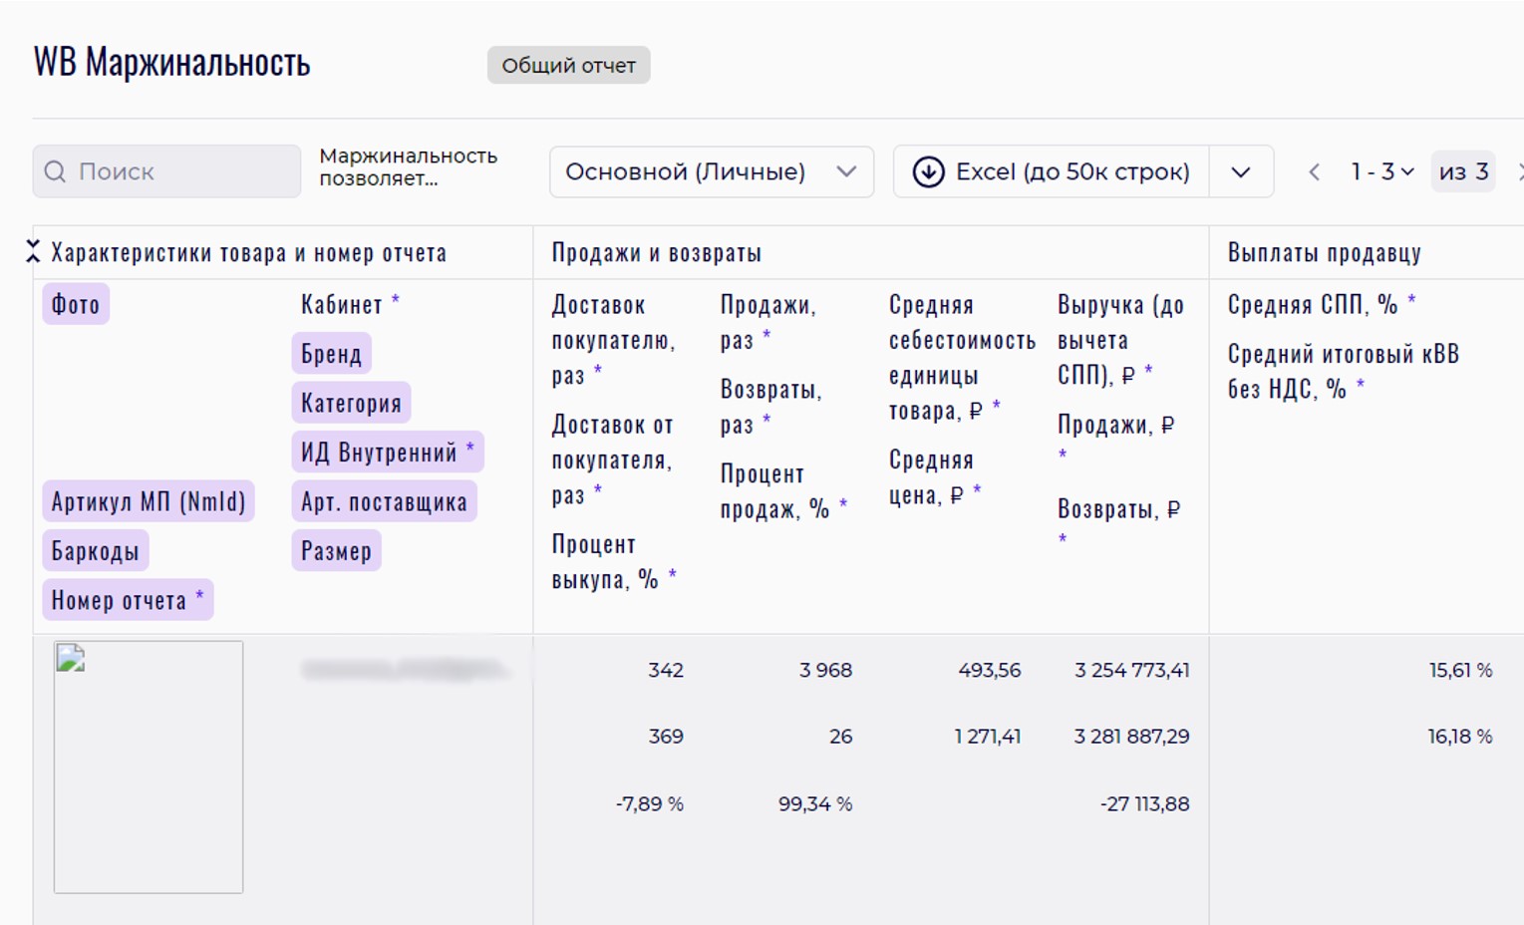Toggle the Баркоды column chip

[96, 551]
